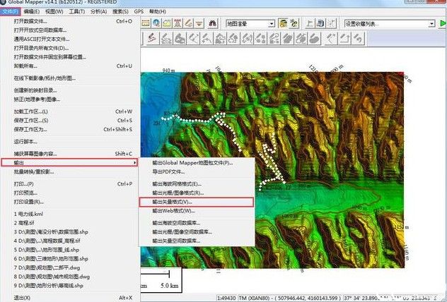This screenshot has width=447, height=302.
Task: Open recent file 7 二郎平.dwg
Action: pos(70,267)
